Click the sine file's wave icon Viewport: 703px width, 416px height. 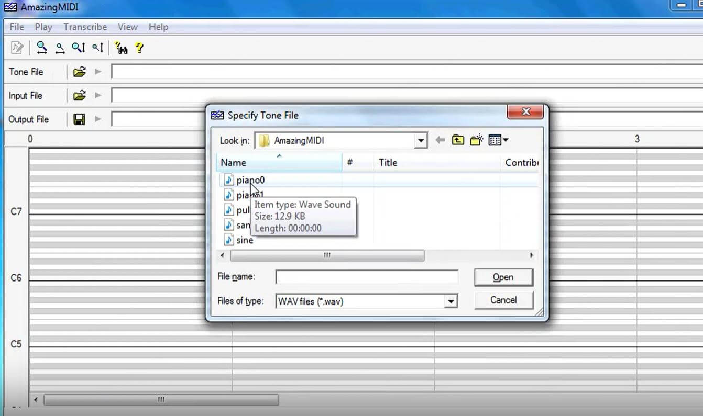click(x=228, y=240)
